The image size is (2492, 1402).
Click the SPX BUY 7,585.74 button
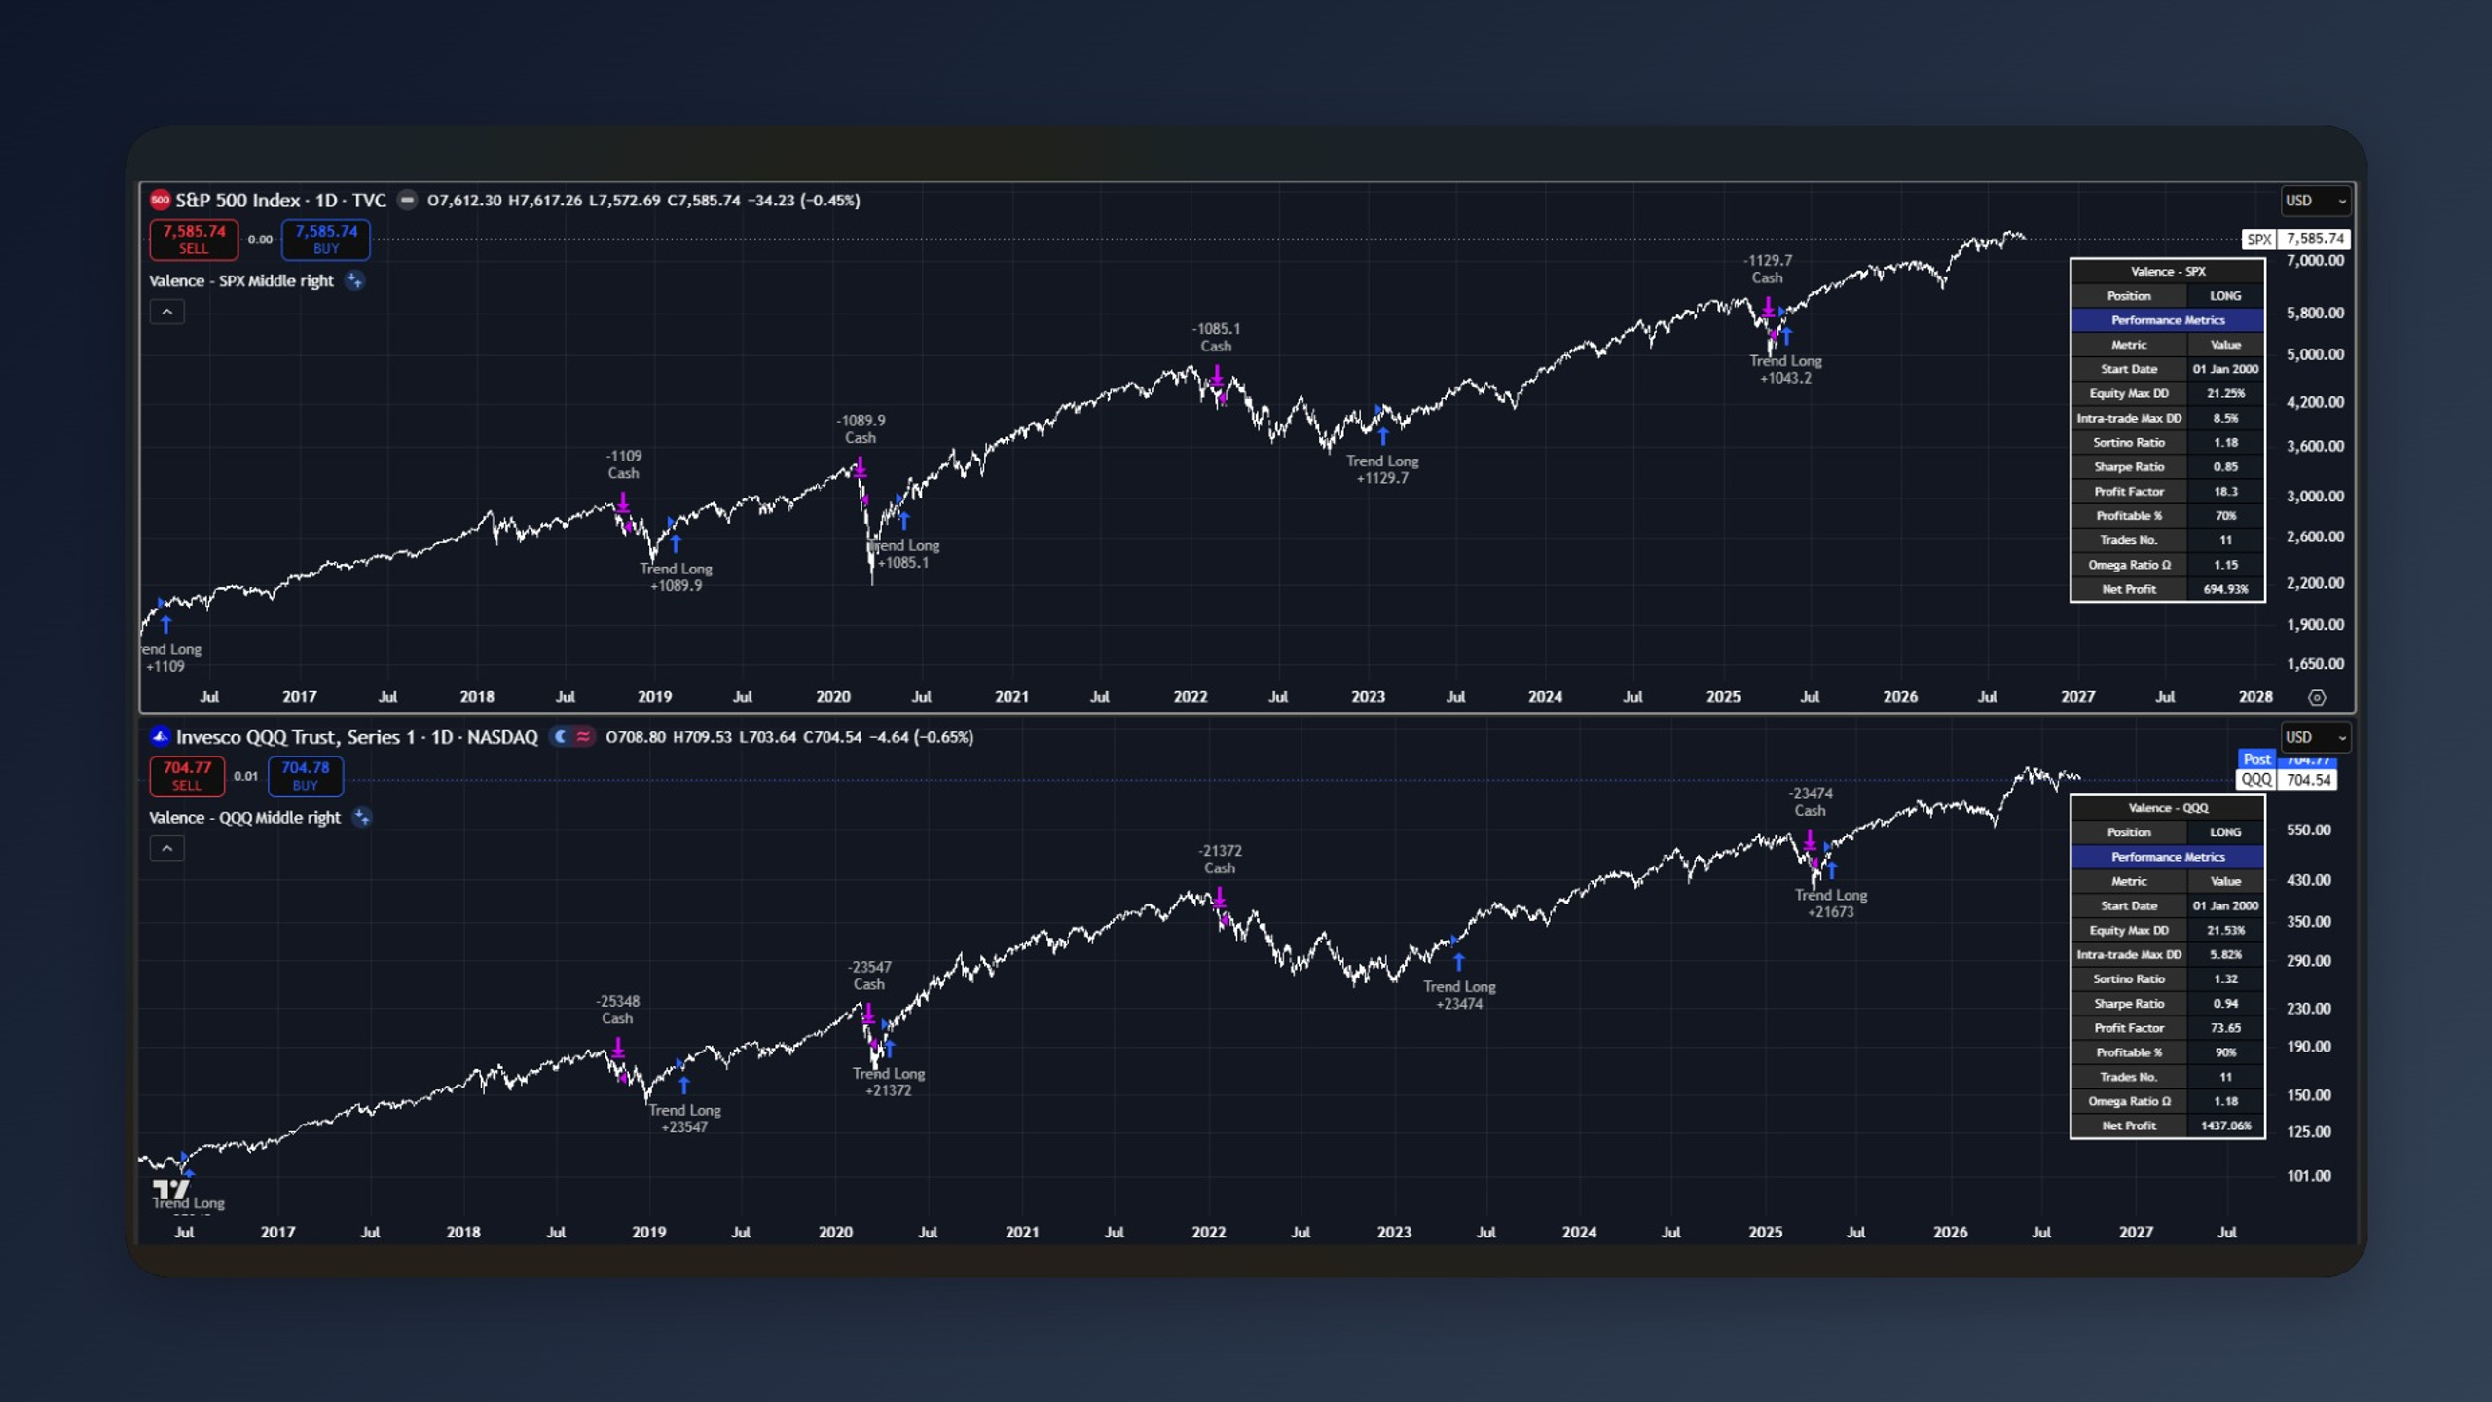pyautogui.click(x=326, y=239)
